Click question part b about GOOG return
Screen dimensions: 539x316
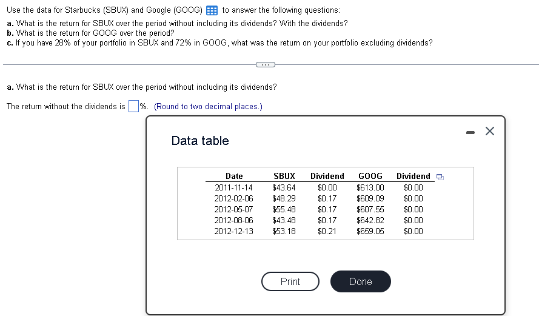(90, 33)
